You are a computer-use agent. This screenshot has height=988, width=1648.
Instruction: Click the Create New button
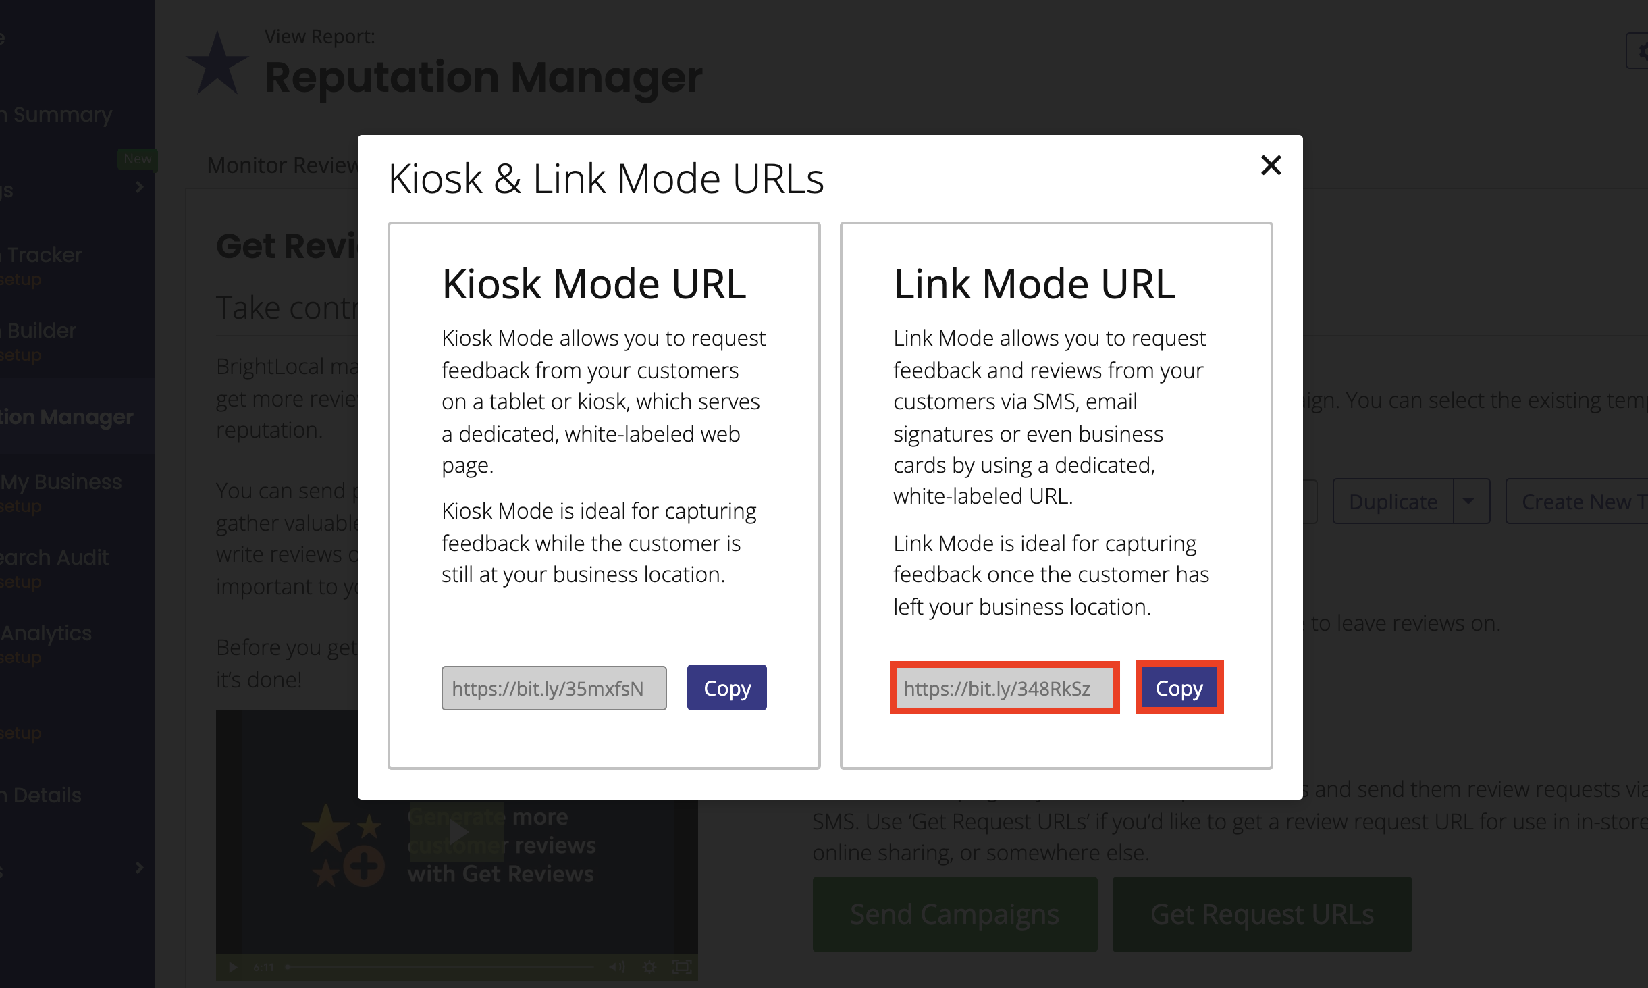tap(1577, 502)
